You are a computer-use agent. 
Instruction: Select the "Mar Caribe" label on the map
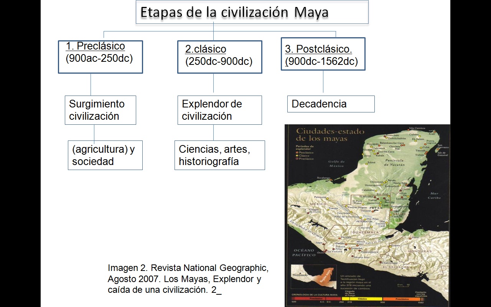click(x=434, y=196)
